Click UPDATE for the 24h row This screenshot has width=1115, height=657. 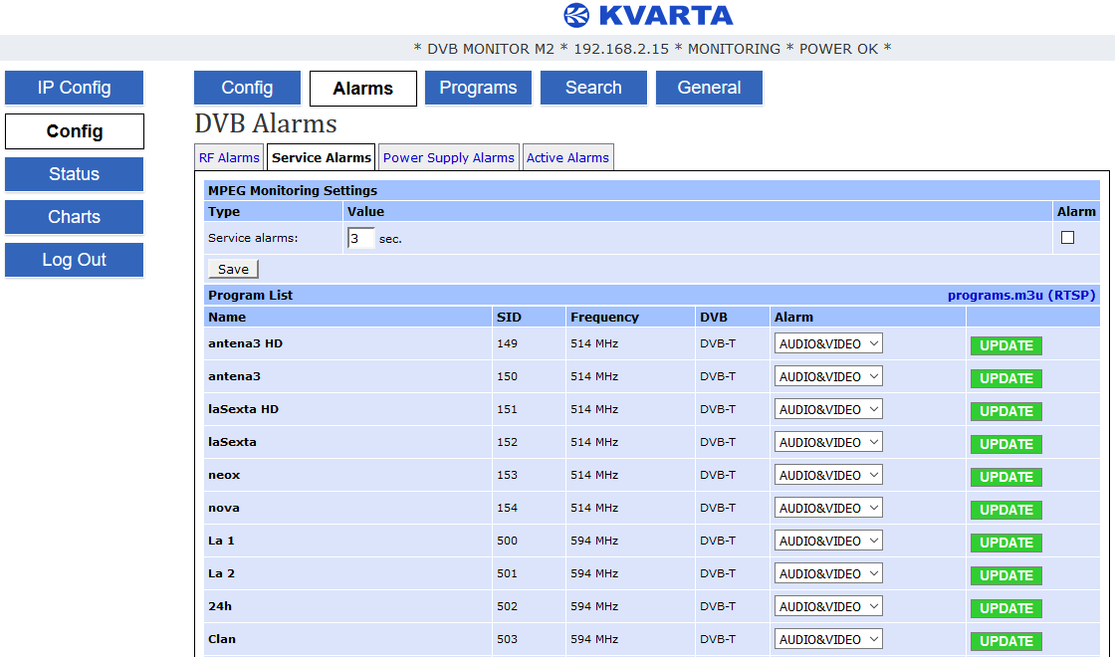[1006, 608]
